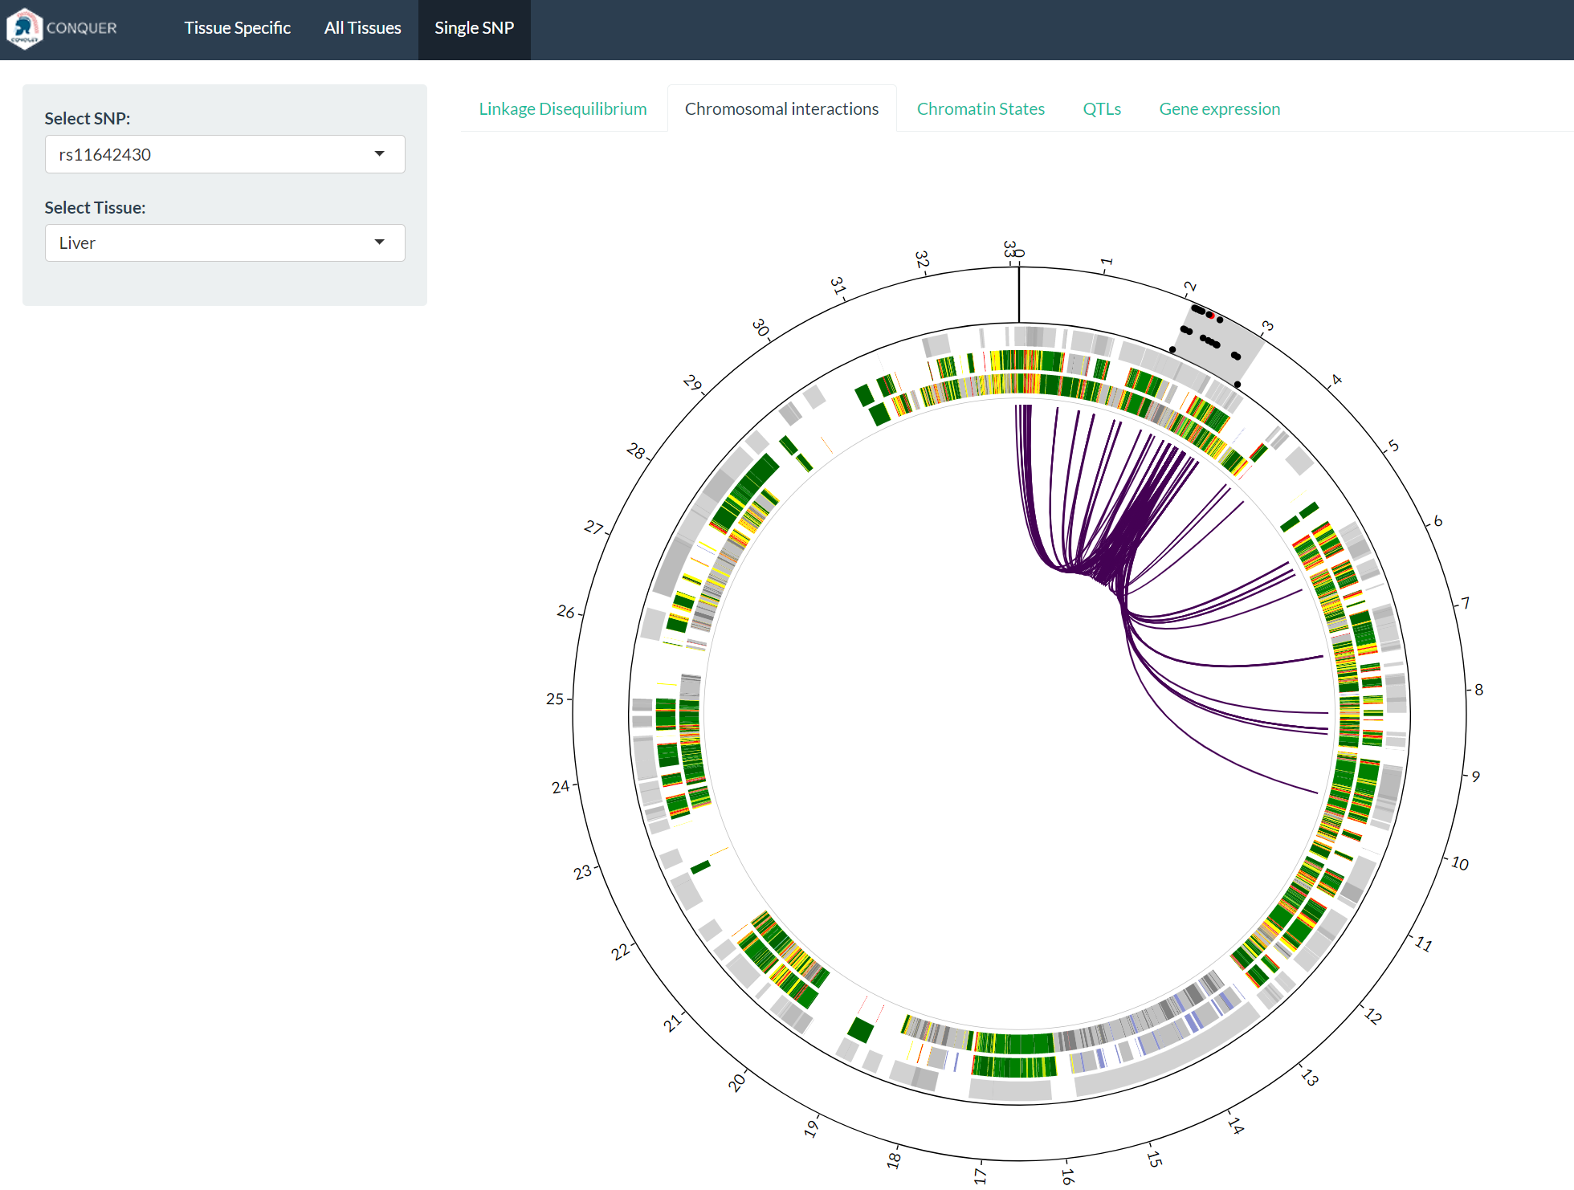
Task: Click axis label 20 on the circle plot
Action: [x=736, y=1082]
